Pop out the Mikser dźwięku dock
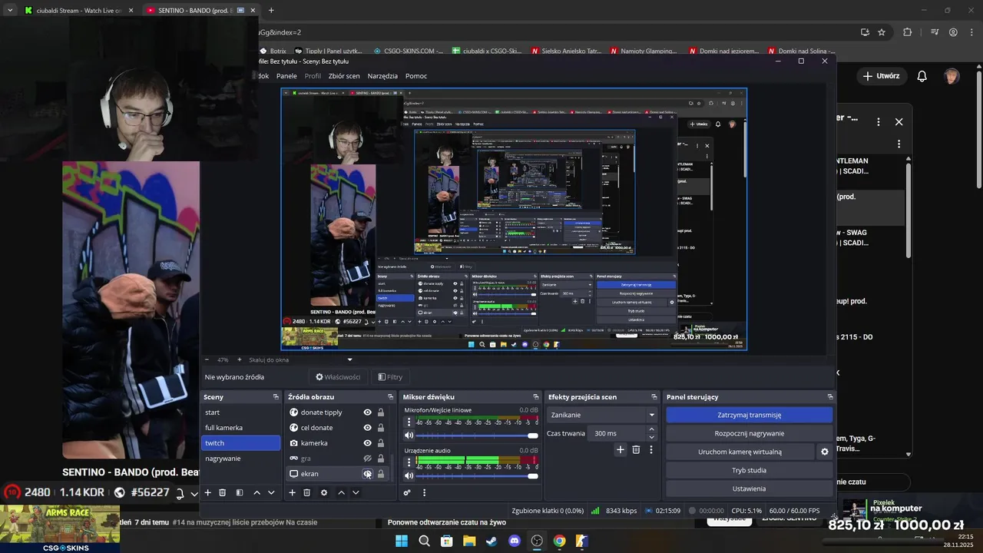 (x=536, y=397)
